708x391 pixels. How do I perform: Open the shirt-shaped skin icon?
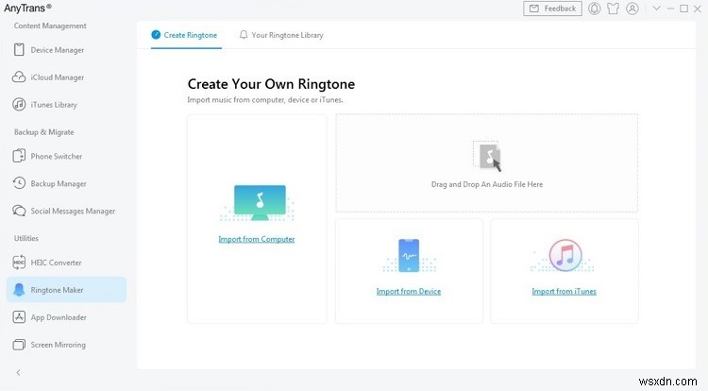(614, 8)
